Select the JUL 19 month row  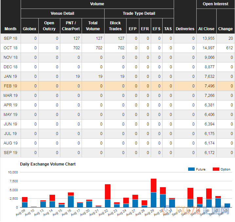117,134
